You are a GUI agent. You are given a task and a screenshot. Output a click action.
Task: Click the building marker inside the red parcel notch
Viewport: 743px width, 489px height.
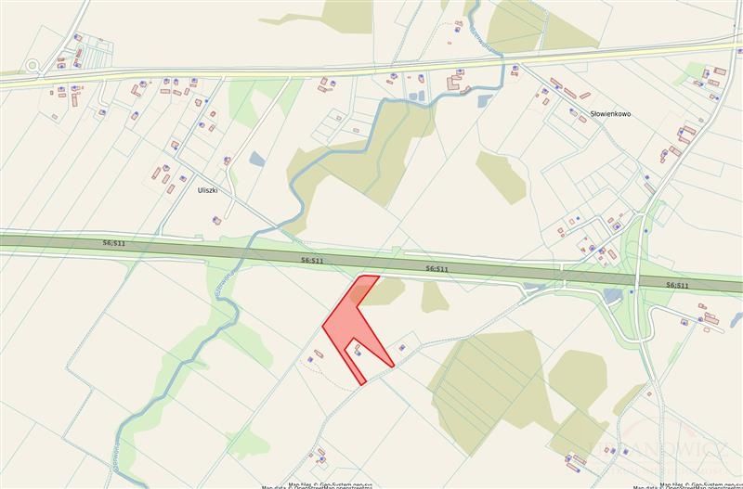click(358, 353)
